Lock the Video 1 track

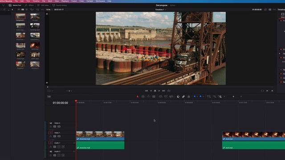coord(51,136)
